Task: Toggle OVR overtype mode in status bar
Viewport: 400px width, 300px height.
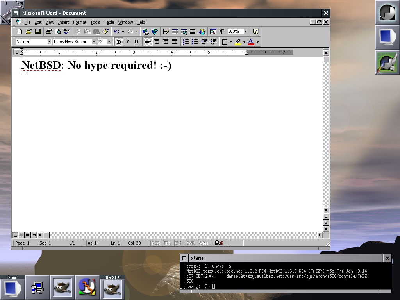Action: click(x=191, y=243)
